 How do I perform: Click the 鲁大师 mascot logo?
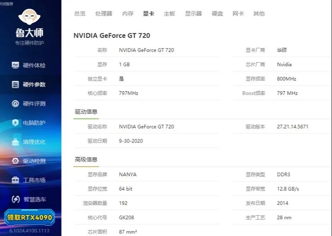(x=29, y=17)
